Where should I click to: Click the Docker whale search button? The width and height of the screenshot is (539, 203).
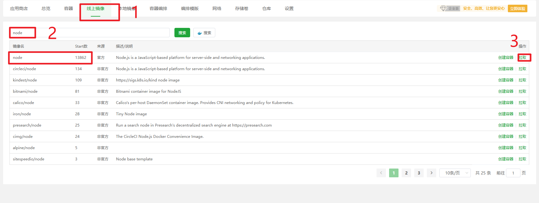point(204,33)
